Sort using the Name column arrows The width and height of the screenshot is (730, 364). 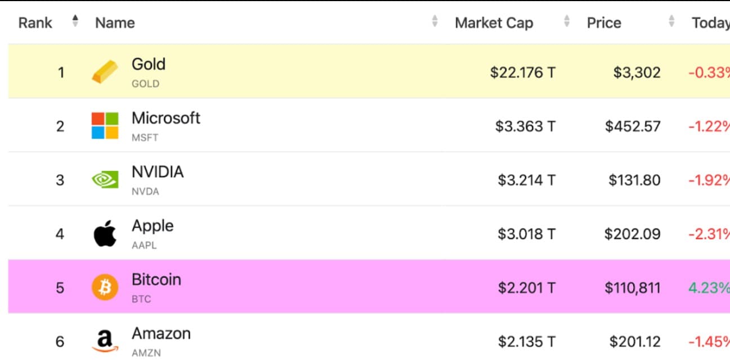click(x=435, y=22)
